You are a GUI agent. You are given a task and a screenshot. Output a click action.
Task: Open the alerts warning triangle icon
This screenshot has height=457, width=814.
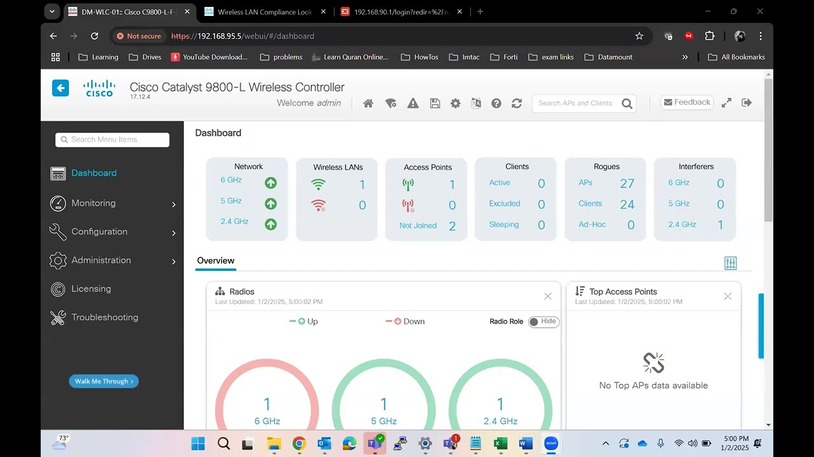[413, 103]
